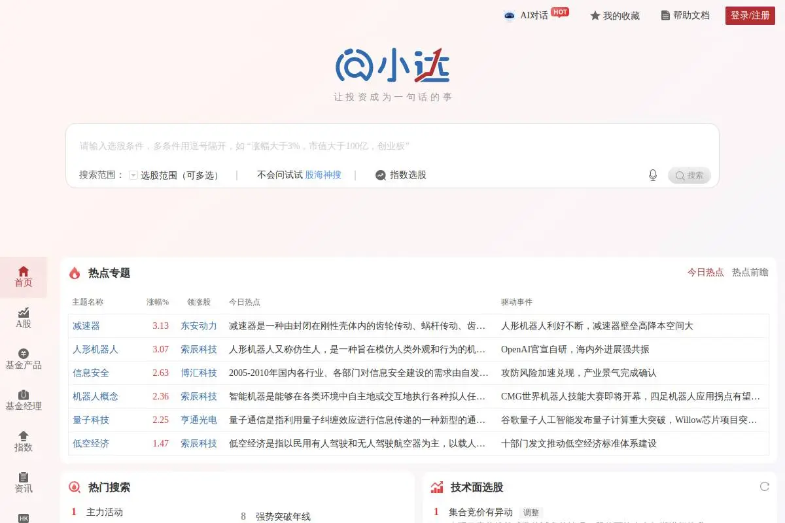Focus the stock condition search input
785x523 pixels.
392,146
